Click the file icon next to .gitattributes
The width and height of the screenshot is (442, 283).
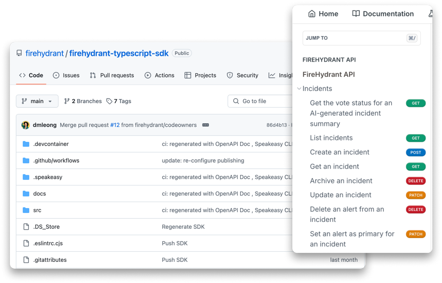click(26, 260)
